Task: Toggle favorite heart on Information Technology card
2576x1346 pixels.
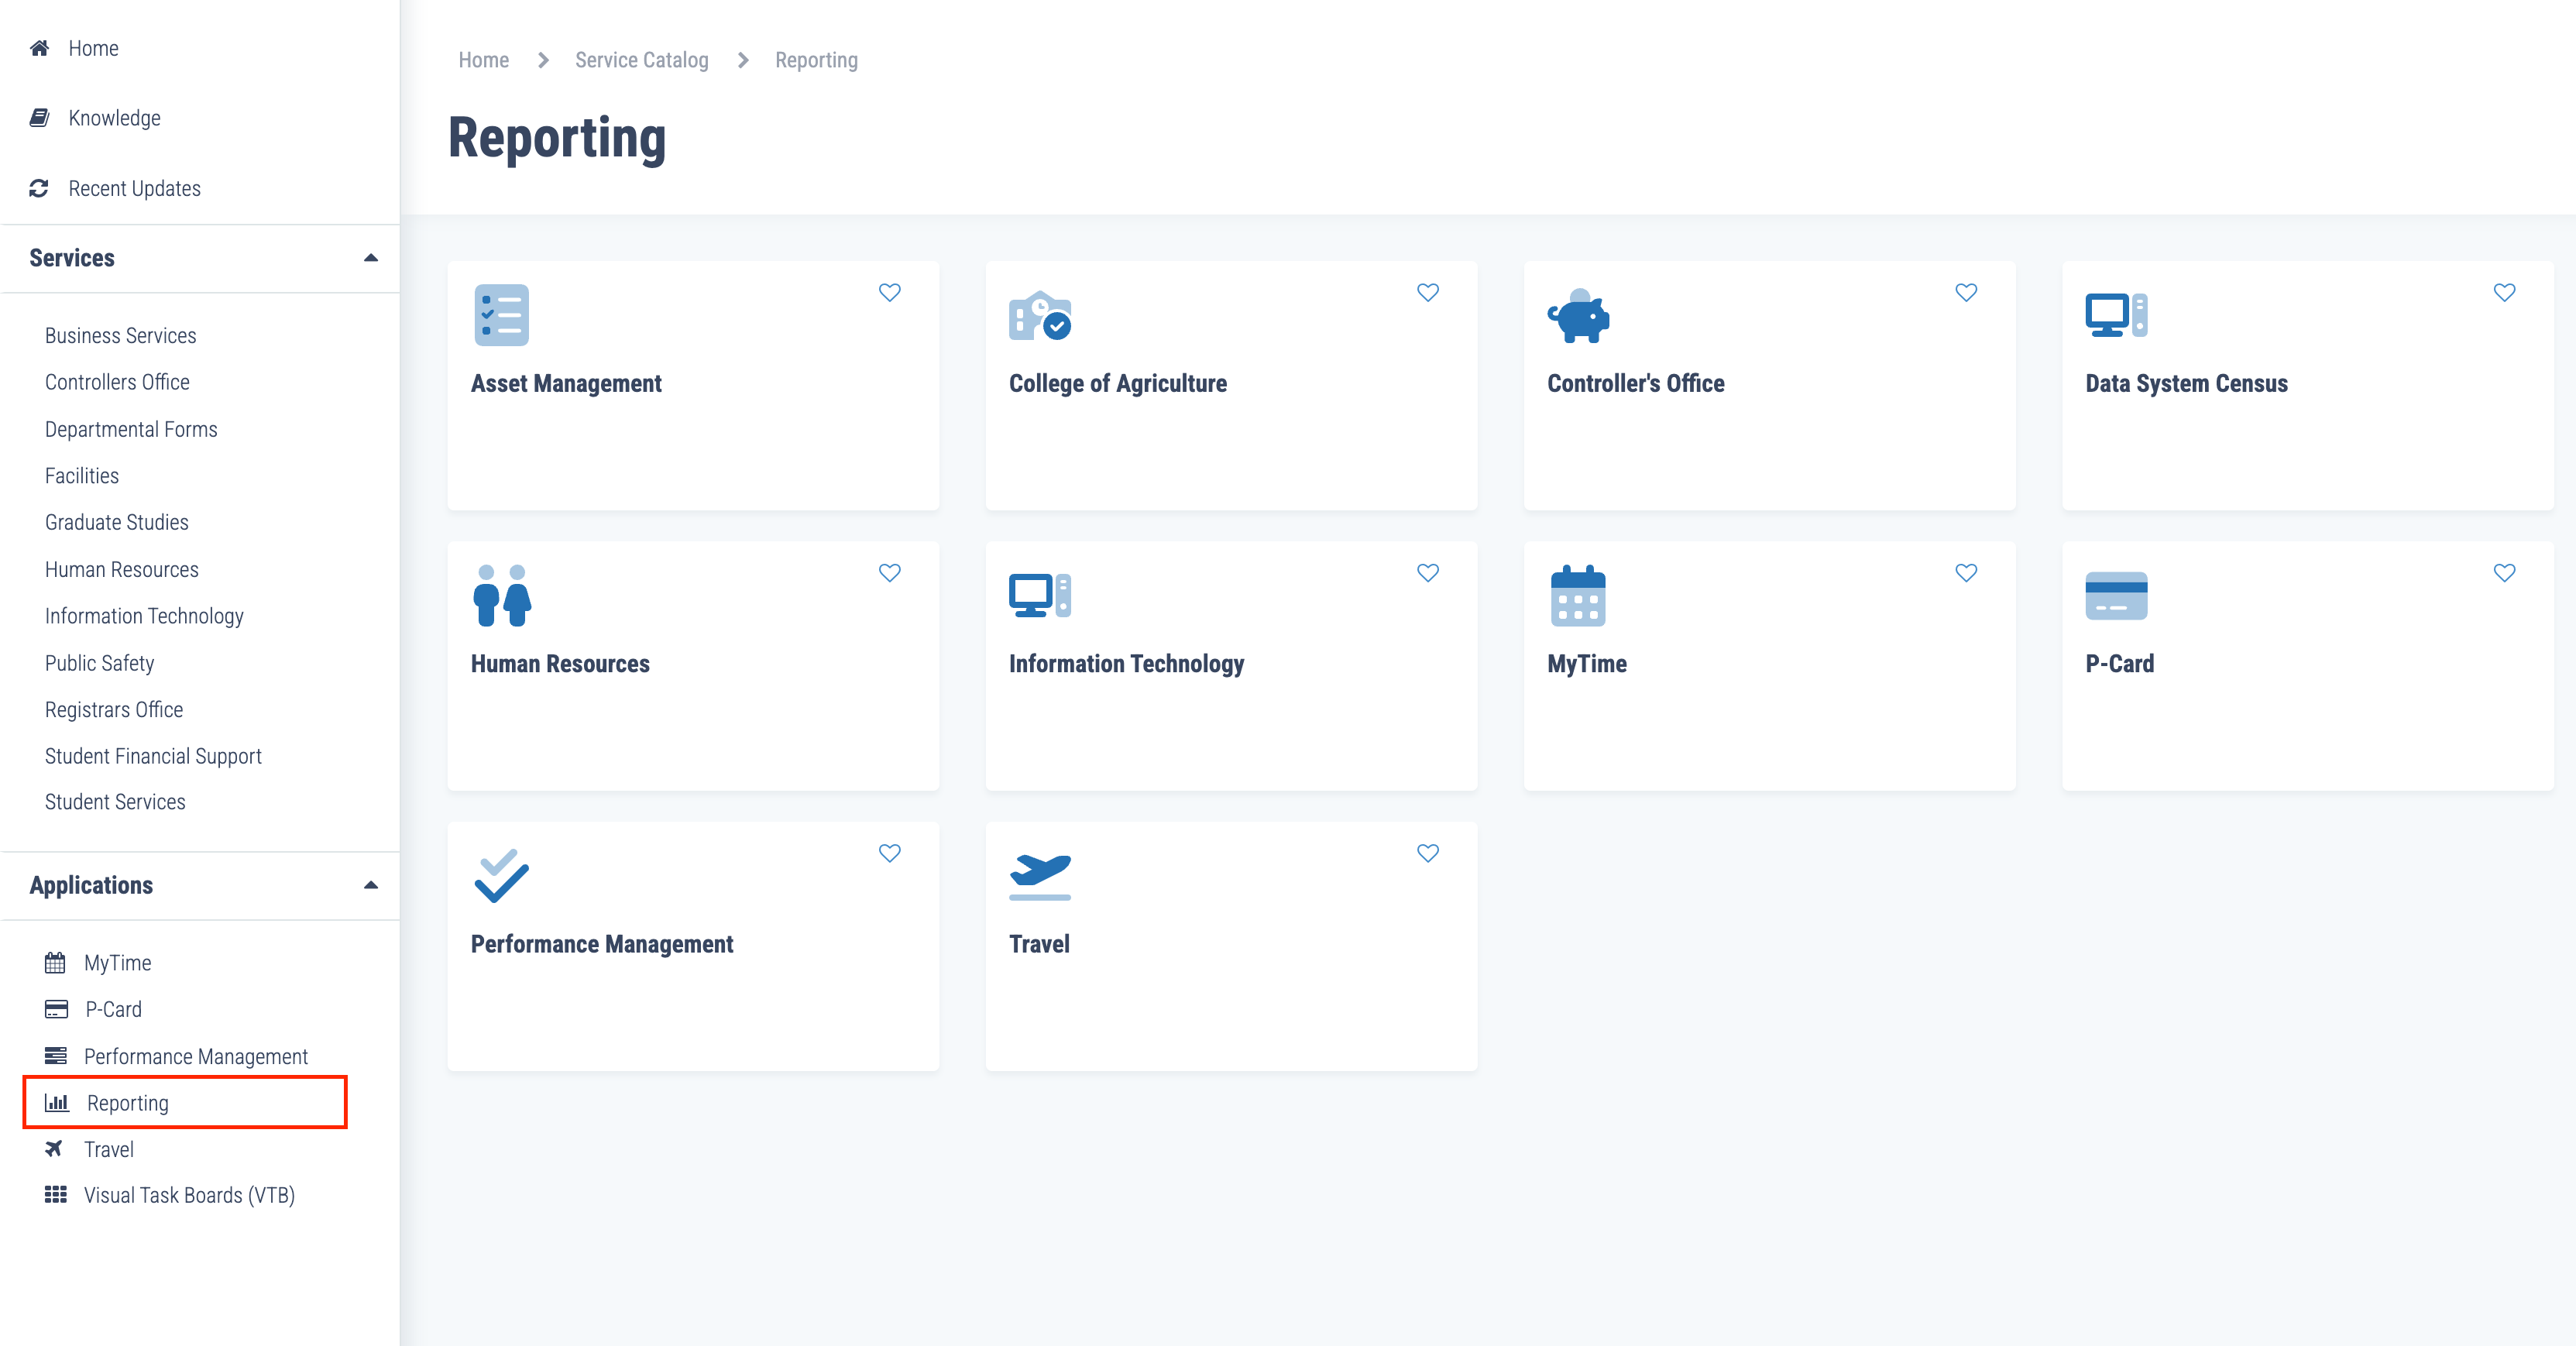Action: (x=1427, y=572)
